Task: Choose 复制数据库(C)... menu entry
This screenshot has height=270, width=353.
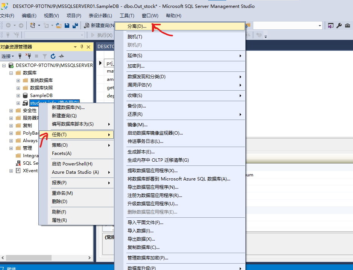Action: coord(180,247)
